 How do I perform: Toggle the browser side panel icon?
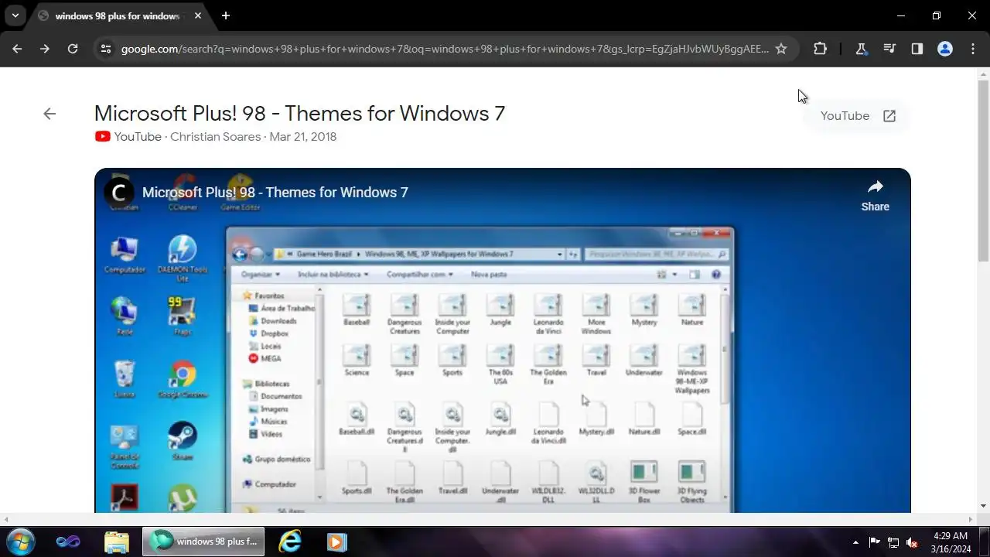tap(917, 49)
